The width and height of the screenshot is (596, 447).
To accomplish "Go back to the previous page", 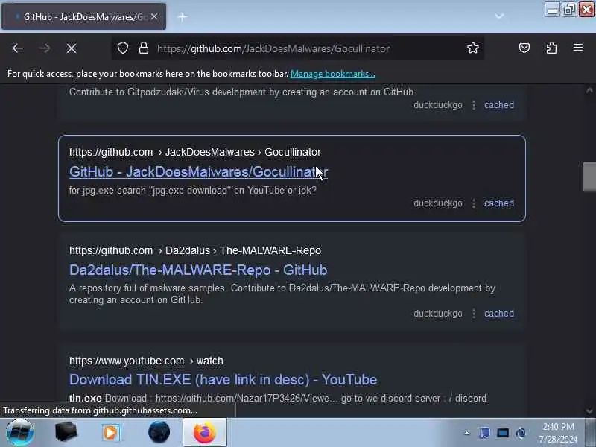I will 17,48.
